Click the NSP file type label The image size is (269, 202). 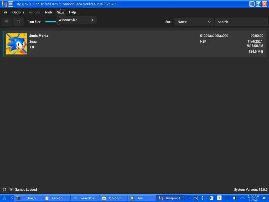(x=203, y=41)
